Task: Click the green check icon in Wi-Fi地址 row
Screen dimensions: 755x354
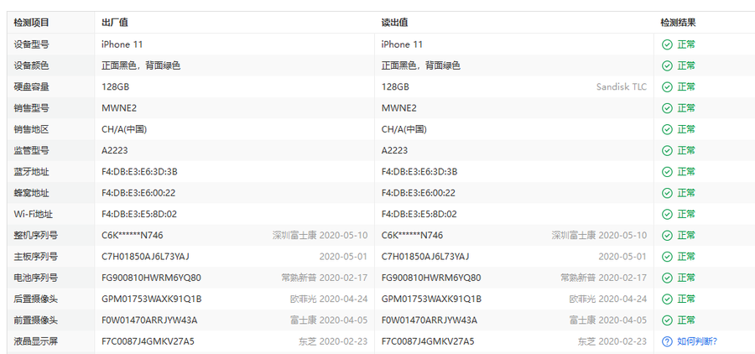Action: point(667,214)
